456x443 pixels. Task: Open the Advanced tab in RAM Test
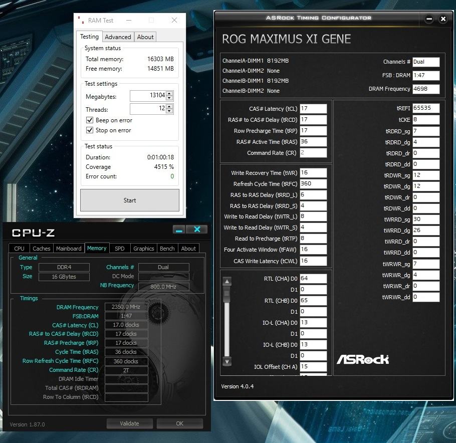(118, 37)
